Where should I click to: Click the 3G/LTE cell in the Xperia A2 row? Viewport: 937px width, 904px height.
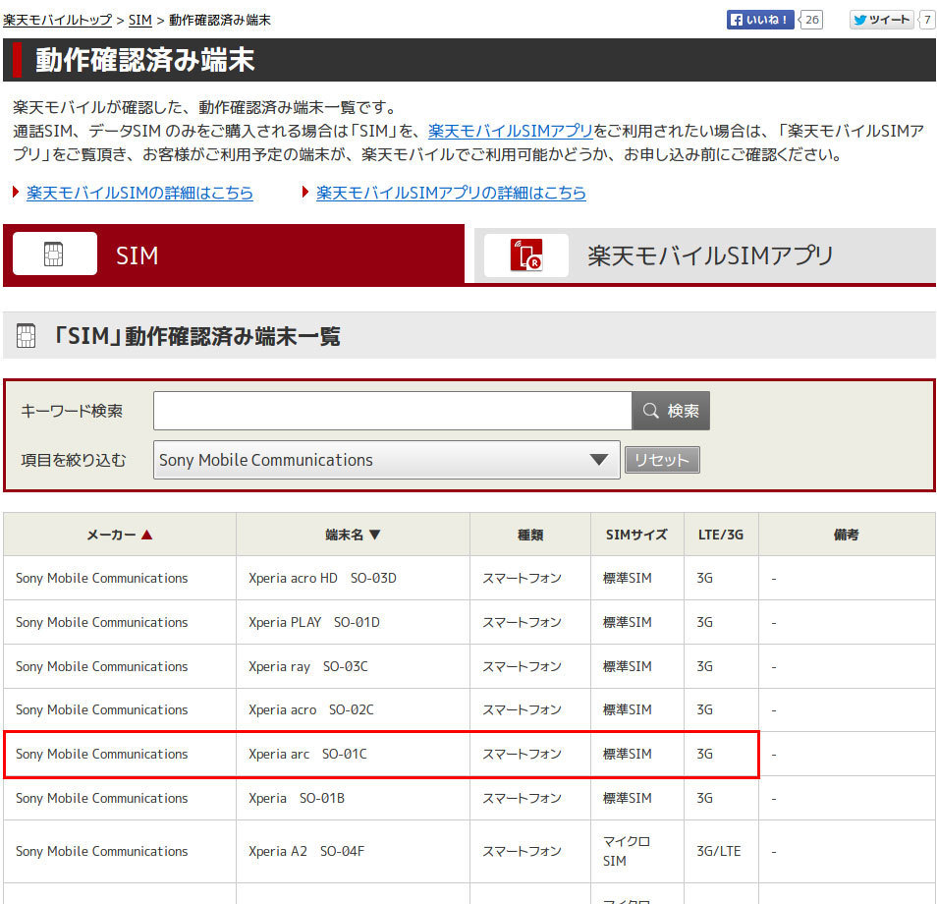pyautogui.click(x=721, y=851)
